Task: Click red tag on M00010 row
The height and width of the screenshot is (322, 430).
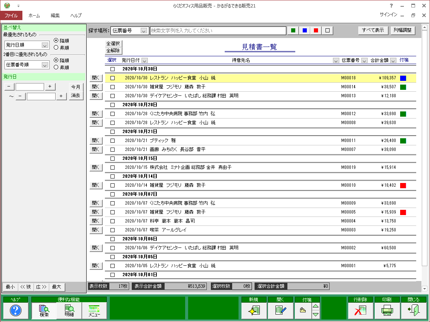Action: coord(403,186)
